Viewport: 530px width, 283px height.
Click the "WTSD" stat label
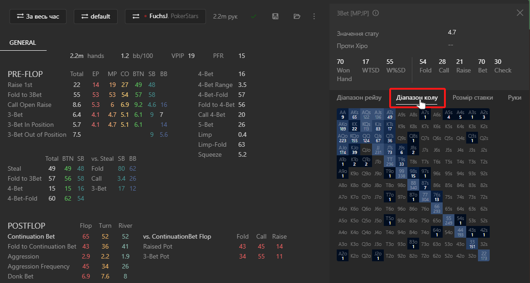pos(371,70)
